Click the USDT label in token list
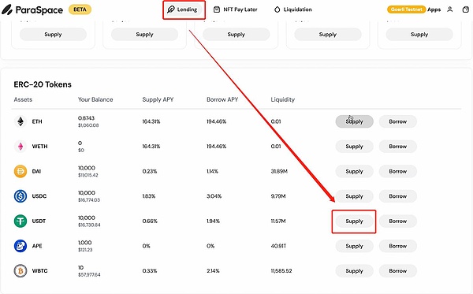This screenshot has width=473, height=294. coord(39,221)
